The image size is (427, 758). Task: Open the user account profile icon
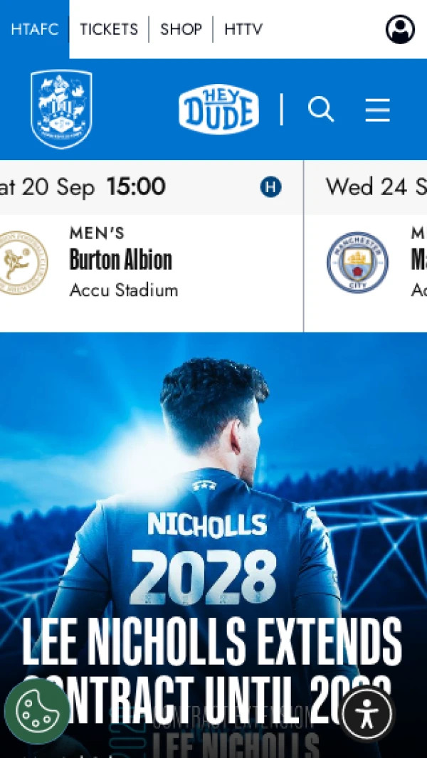[400, 29]
